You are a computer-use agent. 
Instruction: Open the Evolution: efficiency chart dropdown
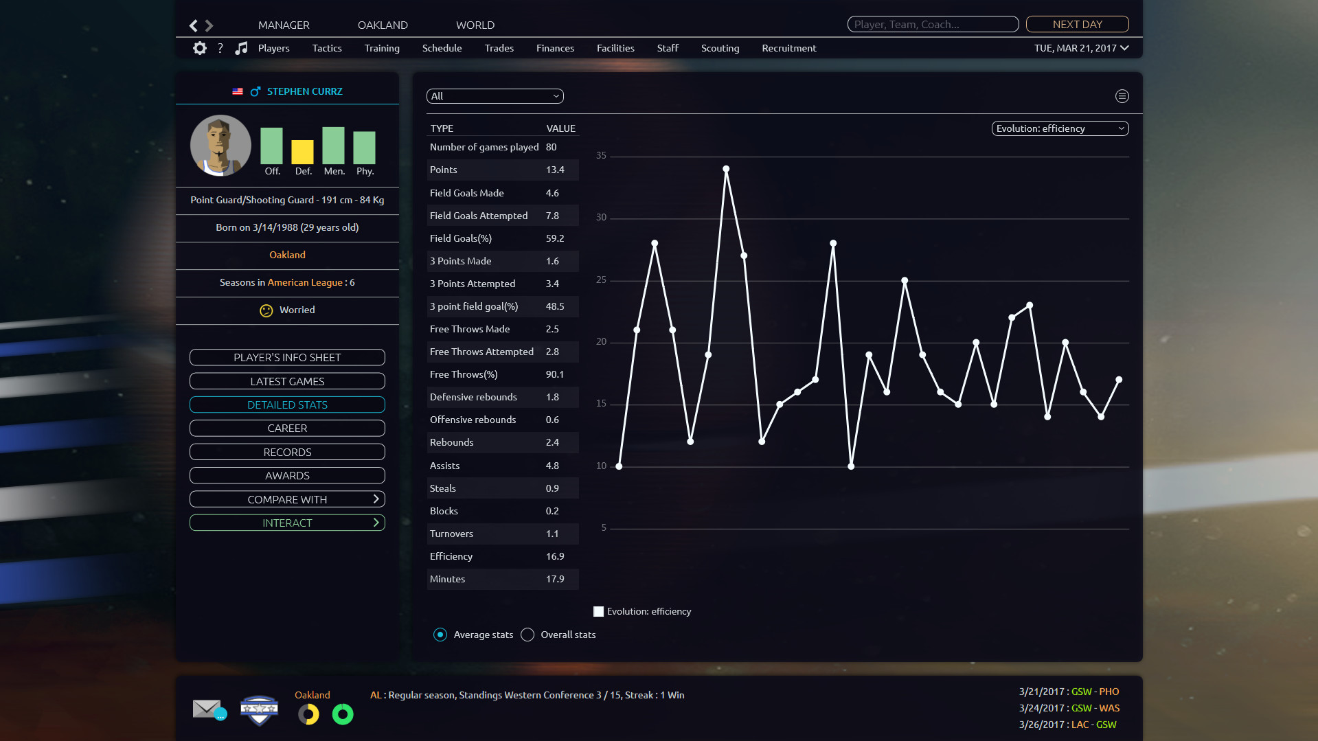(1059, 128)
